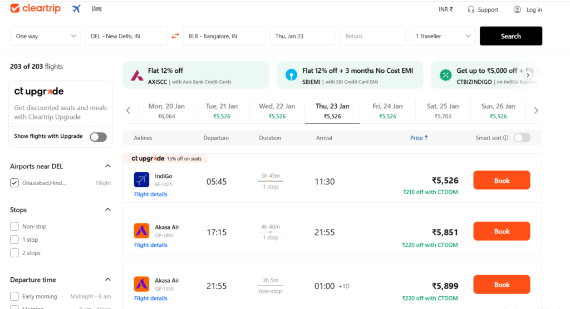Uncheck the Ghaziabad, Hindon airport checkbox
570x309 pixels.
14,183
